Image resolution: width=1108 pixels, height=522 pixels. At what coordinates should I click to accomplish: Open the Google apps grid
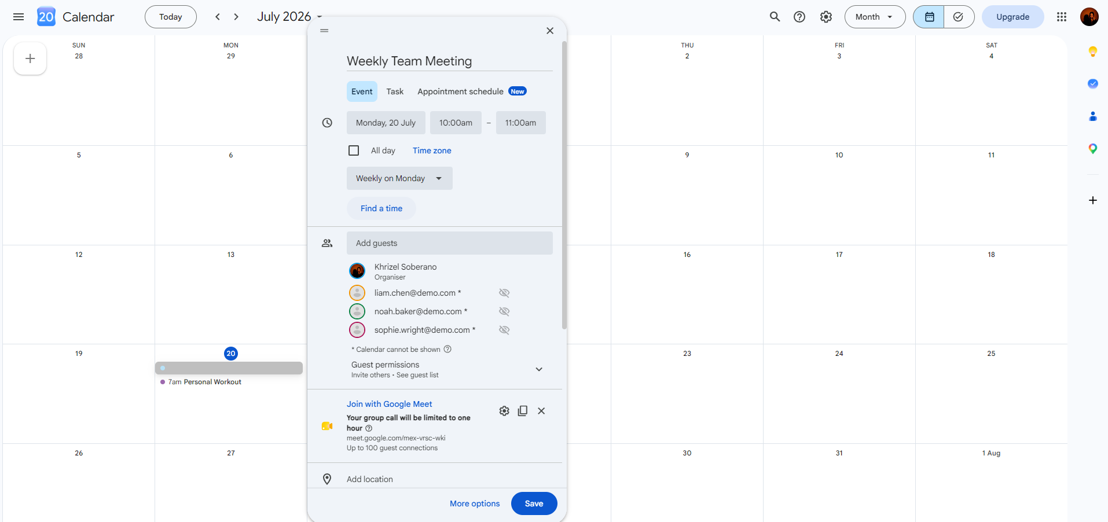coord(1061,17)
